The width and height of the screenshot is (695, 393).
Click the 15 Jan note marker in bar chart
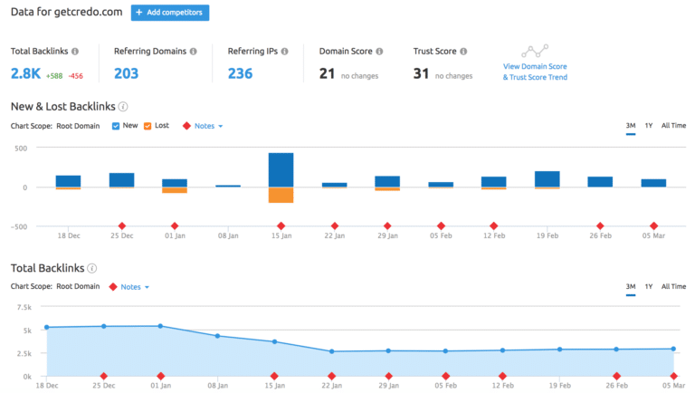point(281,226)
